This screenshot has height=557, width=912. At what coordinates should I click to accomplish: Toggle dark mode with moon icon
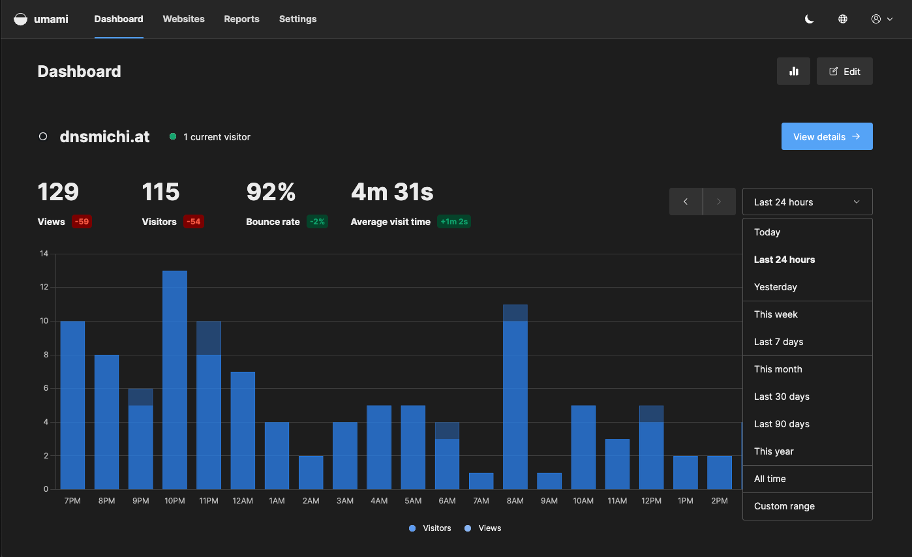(x=809, y=19)
